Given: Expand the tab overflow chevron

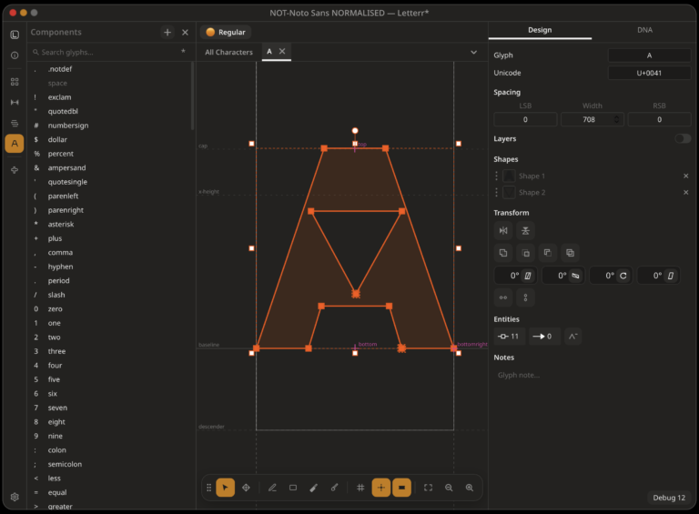Looking at the screenshot, I should [x=473, y=52].
